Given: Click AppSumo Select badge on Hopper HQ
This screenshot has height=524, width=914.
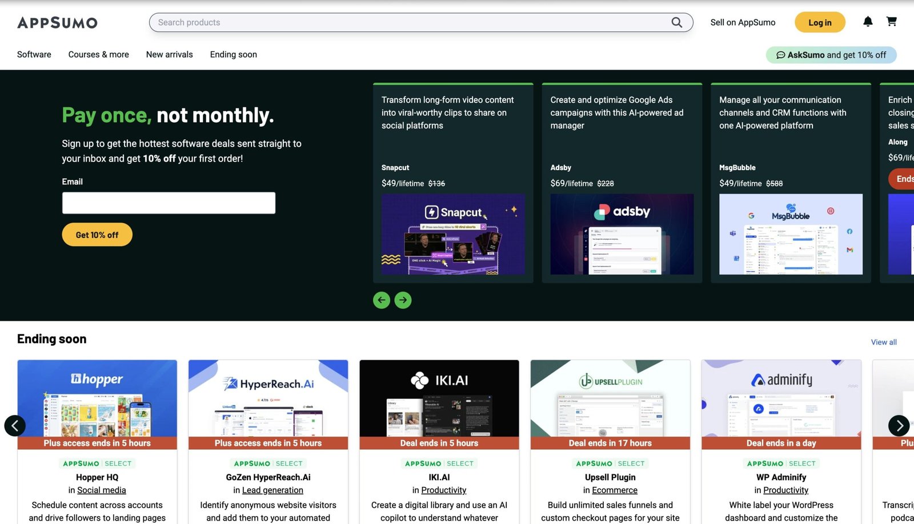Looking at the screenshot, I should (x=97, y=463).
